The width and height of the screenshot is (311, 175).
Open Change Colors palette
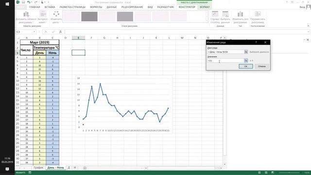point(56,17)
